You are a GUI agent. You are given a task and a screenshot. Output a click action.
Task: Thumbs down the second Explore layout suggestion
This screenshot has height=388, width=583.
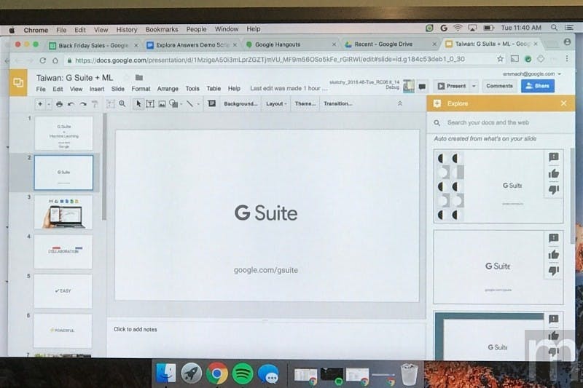pyautogui.click(x=554, y=271)
